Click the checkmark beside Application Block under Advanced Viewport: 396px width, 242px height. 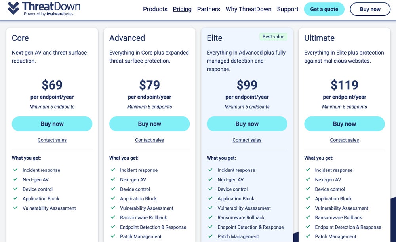(x=112, y=198)
